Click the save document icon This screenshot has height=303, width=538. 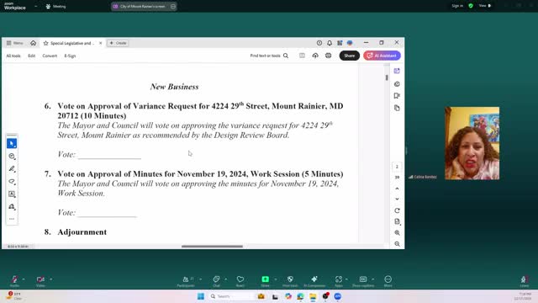tap(302, 56)
